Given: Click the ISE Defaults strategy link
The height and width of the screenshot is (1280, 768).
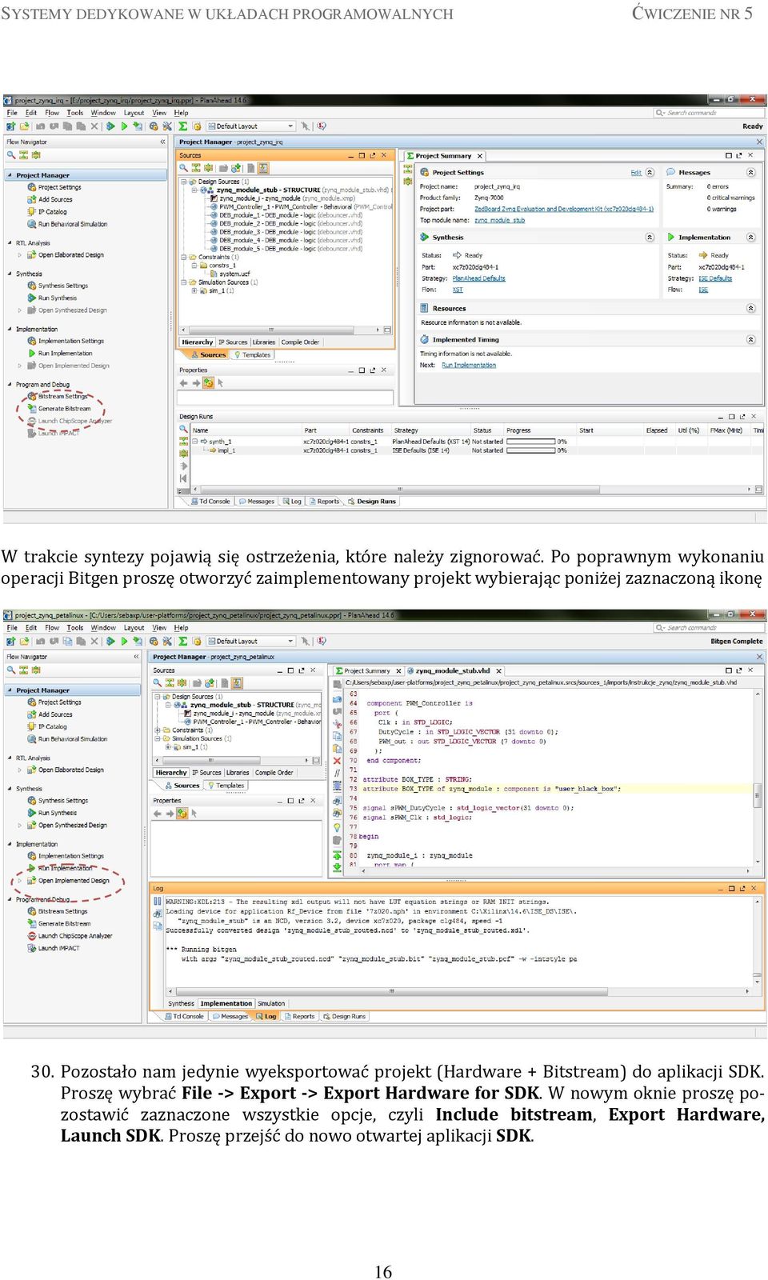Looking at the screenshot, I should (715, 278).
